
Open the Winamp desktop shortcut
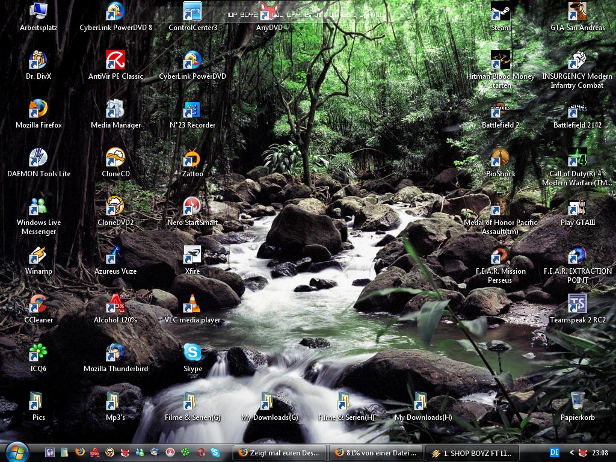tap(38, 256)
